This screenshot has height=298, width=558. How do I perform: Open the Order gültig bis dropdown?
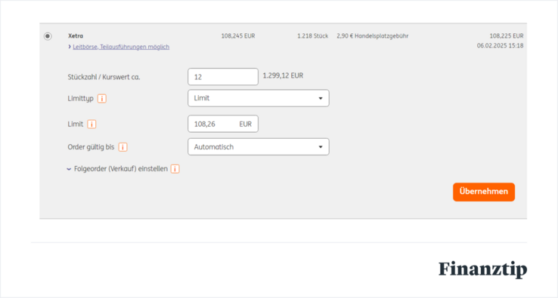click(x=259, y=146)
